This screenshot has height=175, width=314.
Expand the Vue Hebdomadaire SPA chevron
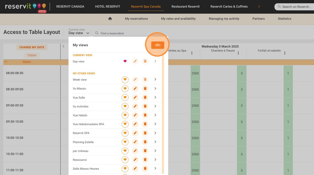[x=155, y=124]
